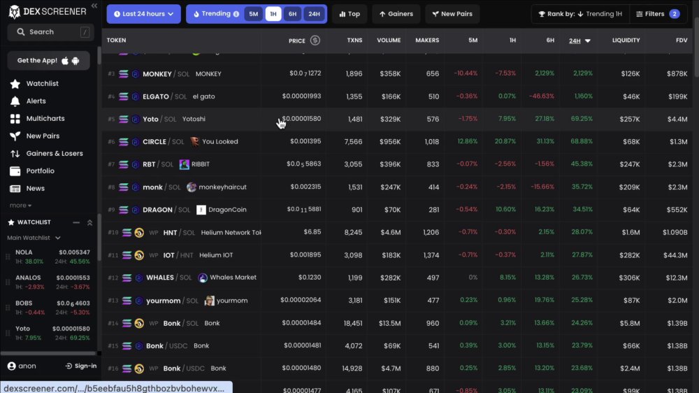This screenshot has height=393, width=699.
Task: Collapse Watchlist panel with double-chevron up
Action: click(x=89, y=222)
